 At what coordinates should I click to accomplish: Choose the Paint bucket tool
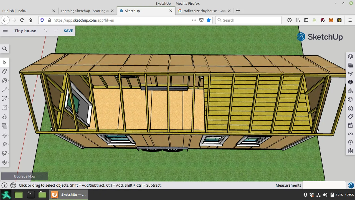[5, 81]
